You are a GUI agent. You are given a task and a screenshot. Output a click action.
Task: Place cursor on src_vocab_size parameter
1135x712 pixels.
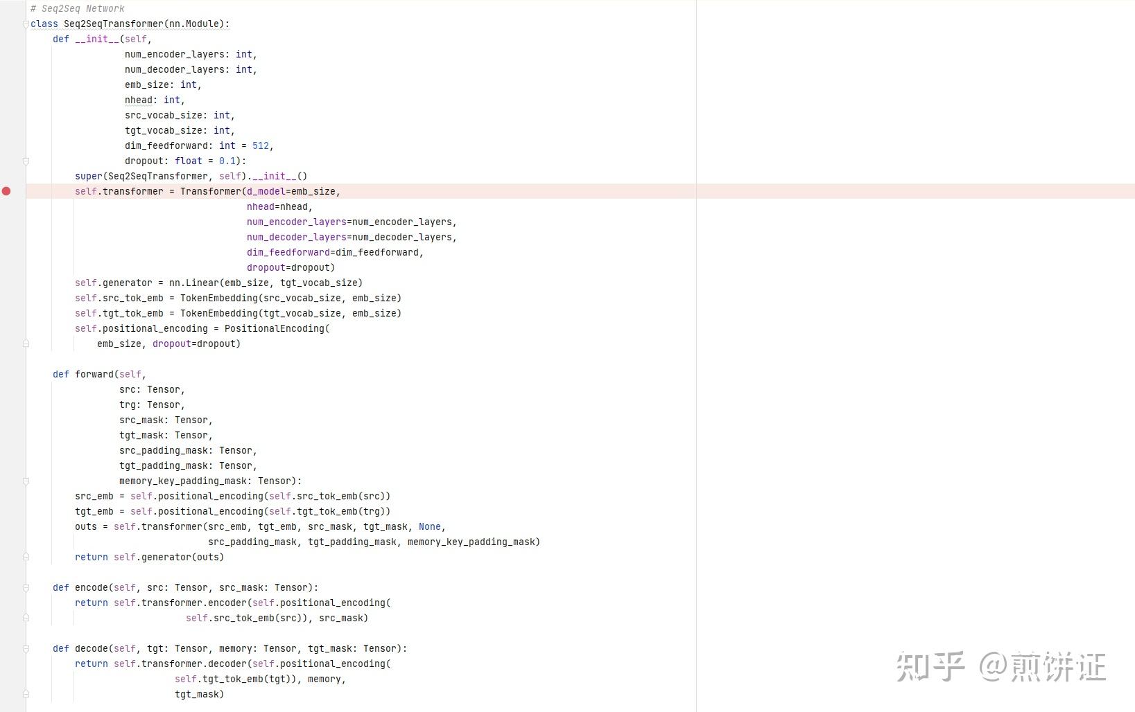[163, 115]
